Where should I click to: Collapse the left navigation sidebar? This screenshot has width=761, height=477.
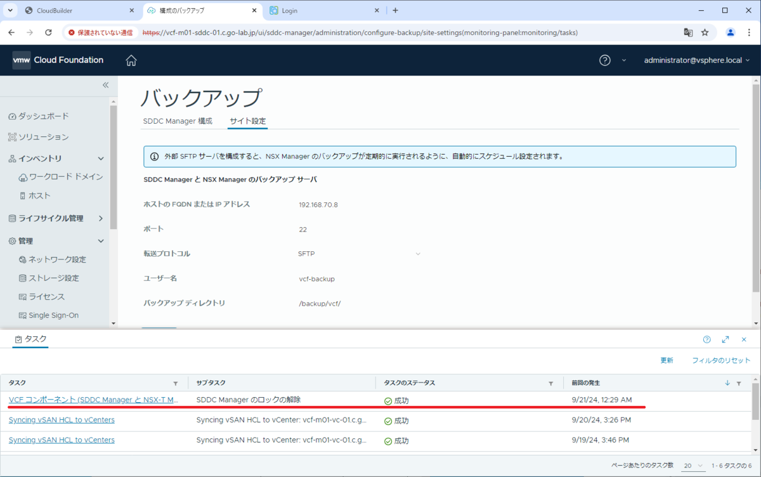click(105, 85)
